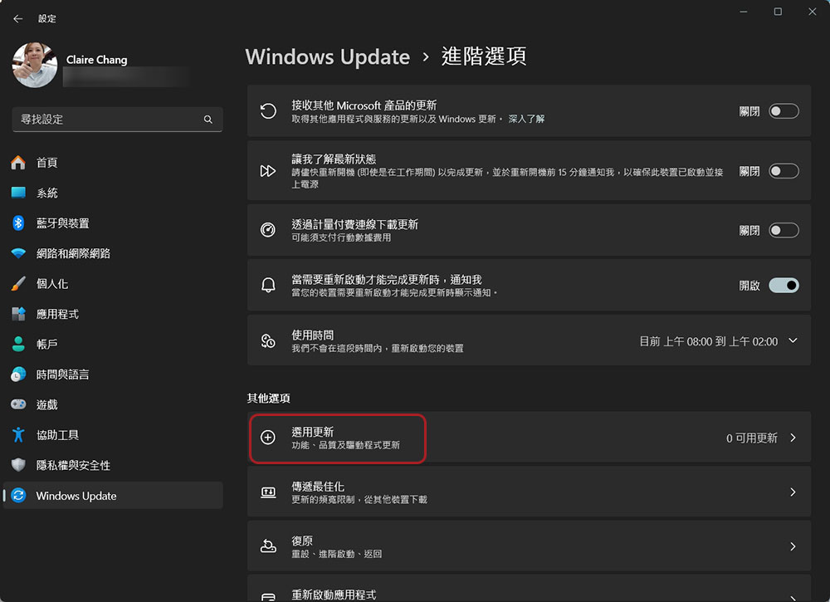
Task: Open 選用更新 via its right chevron
Action: click(793, 438)
